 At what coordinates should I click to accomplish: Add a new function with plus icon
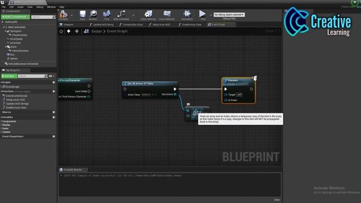tap(54, 91)
